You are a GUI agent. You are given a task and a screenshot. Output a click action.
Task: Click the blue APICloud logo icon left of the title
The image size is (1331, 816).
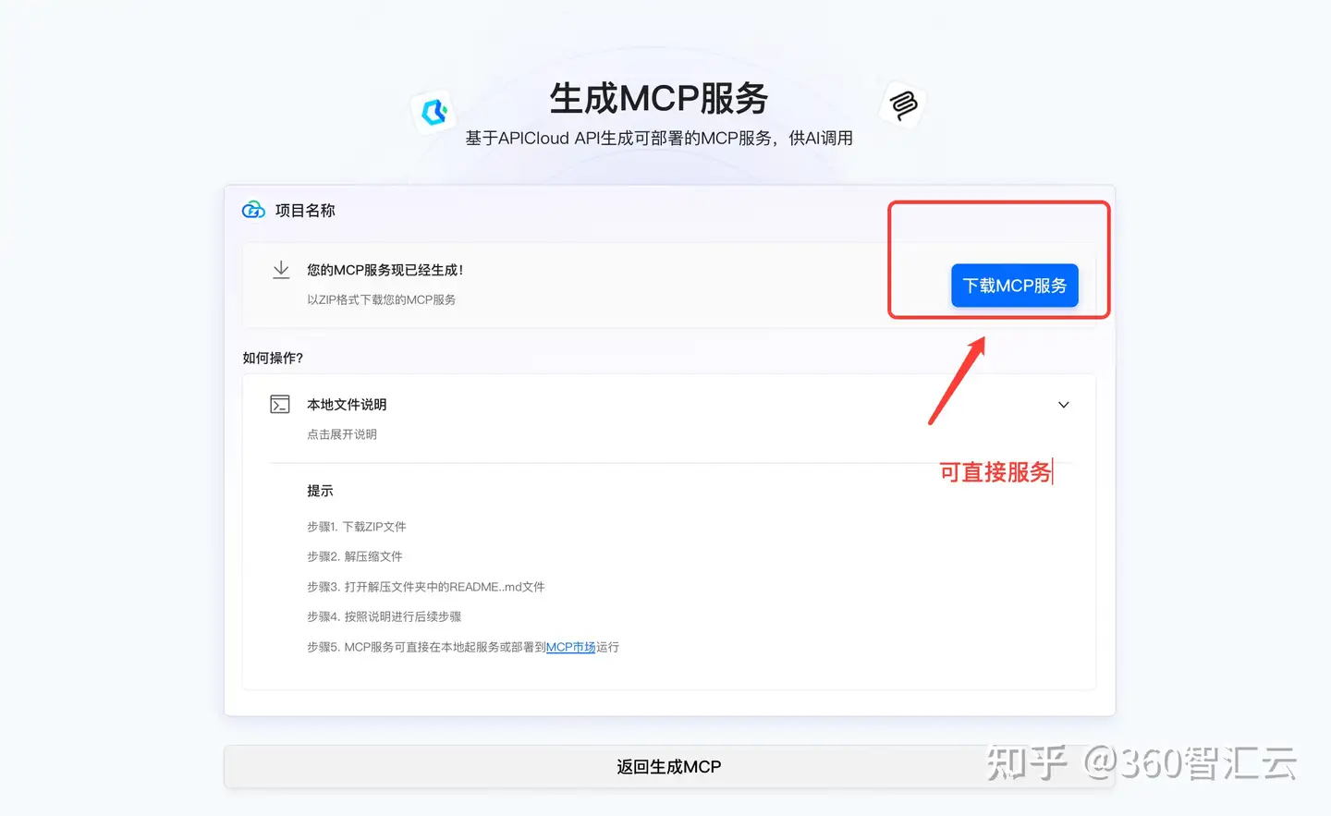point(433,112)
